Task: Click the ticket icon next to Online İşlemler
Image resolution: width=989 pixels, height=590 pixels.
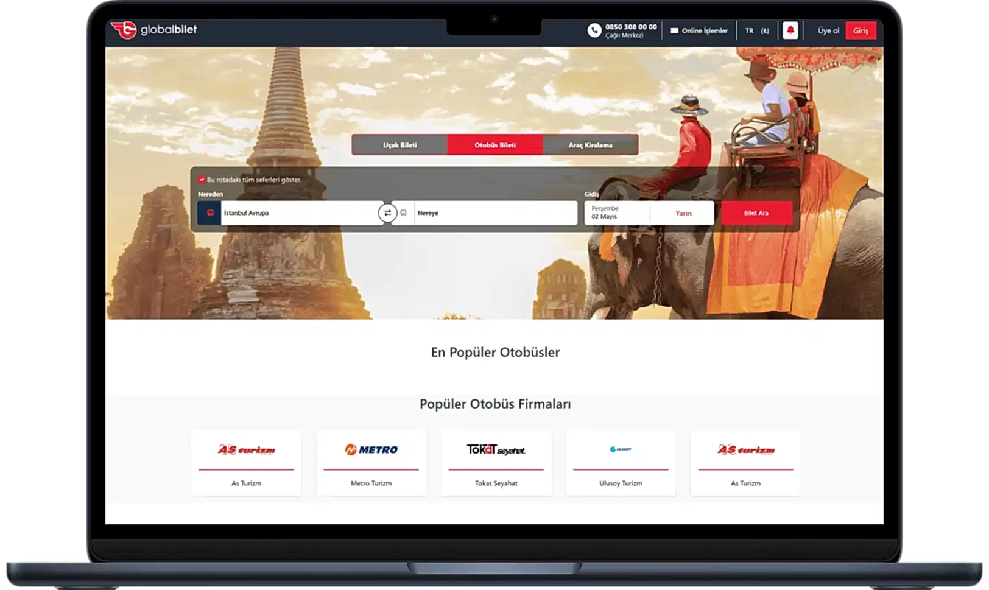Action: tap(674, 29)
